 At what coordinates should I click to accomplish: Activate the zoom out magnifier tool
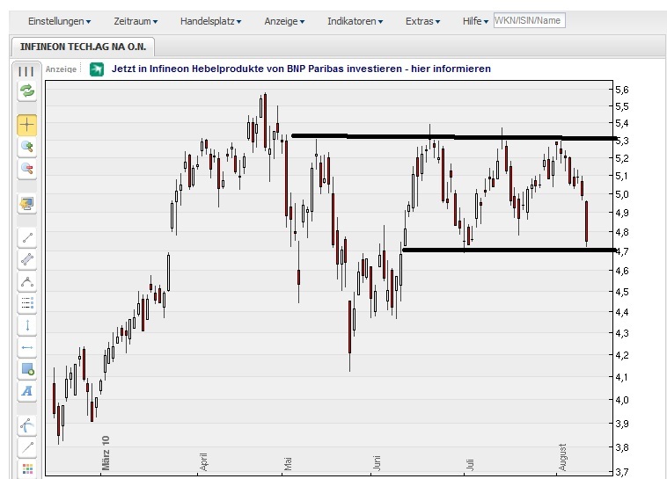[26, 169]
